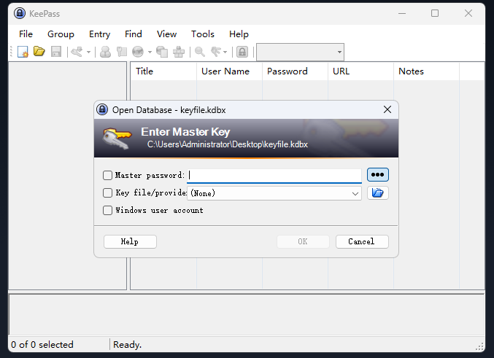Click the Perform Auto-Type toolbar icon
The image size is (494, 358).
pyautogui.click(x=179, y=52)
